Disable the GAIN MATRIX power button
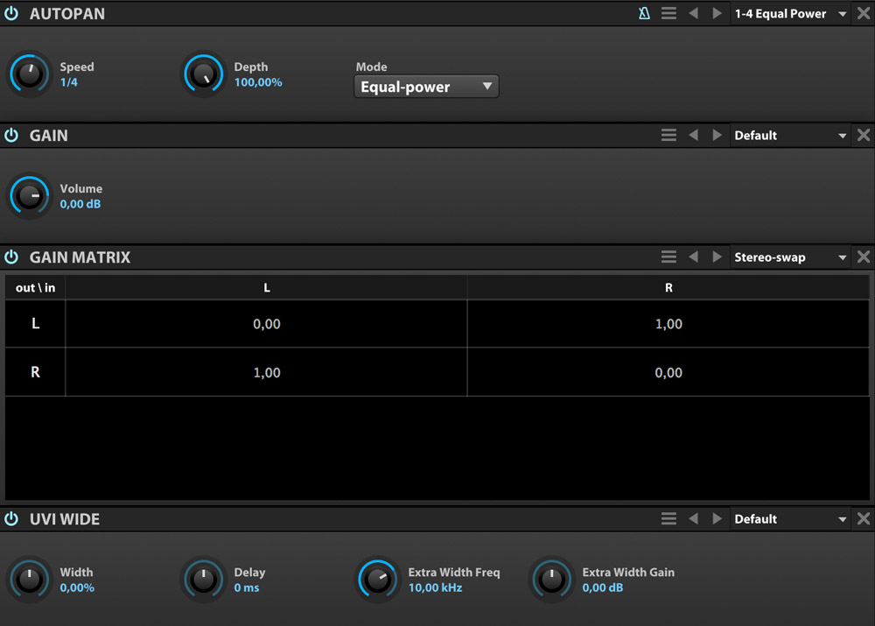 [x=11, y=257]
